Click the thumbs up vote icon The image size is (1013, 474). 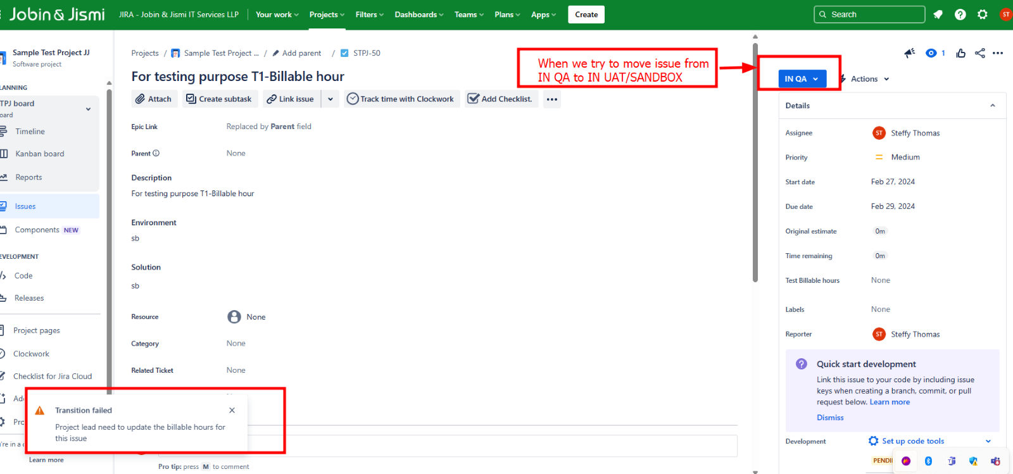[x=961, y=53]
